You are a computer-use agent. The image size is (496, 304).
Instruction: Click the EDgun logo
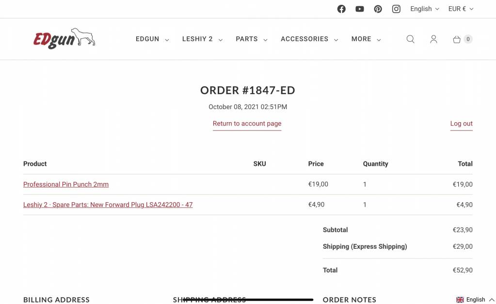pyautogui.click(x=64, y=39)
